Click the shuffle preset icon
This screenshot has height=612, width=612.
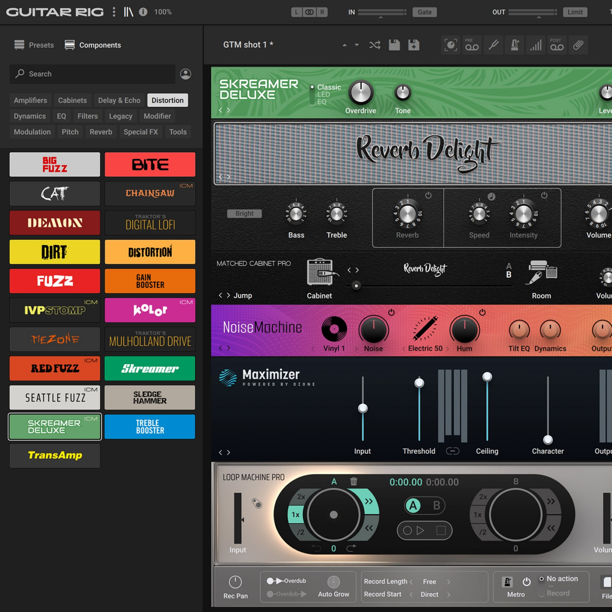(374, 45)
